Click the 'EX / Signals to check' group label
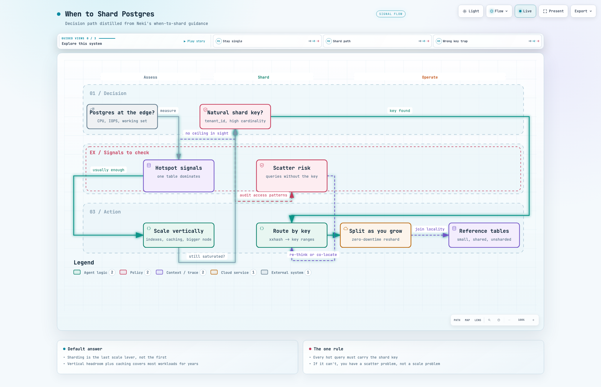This screenshot has width=601, height=387. click(119, 152)
